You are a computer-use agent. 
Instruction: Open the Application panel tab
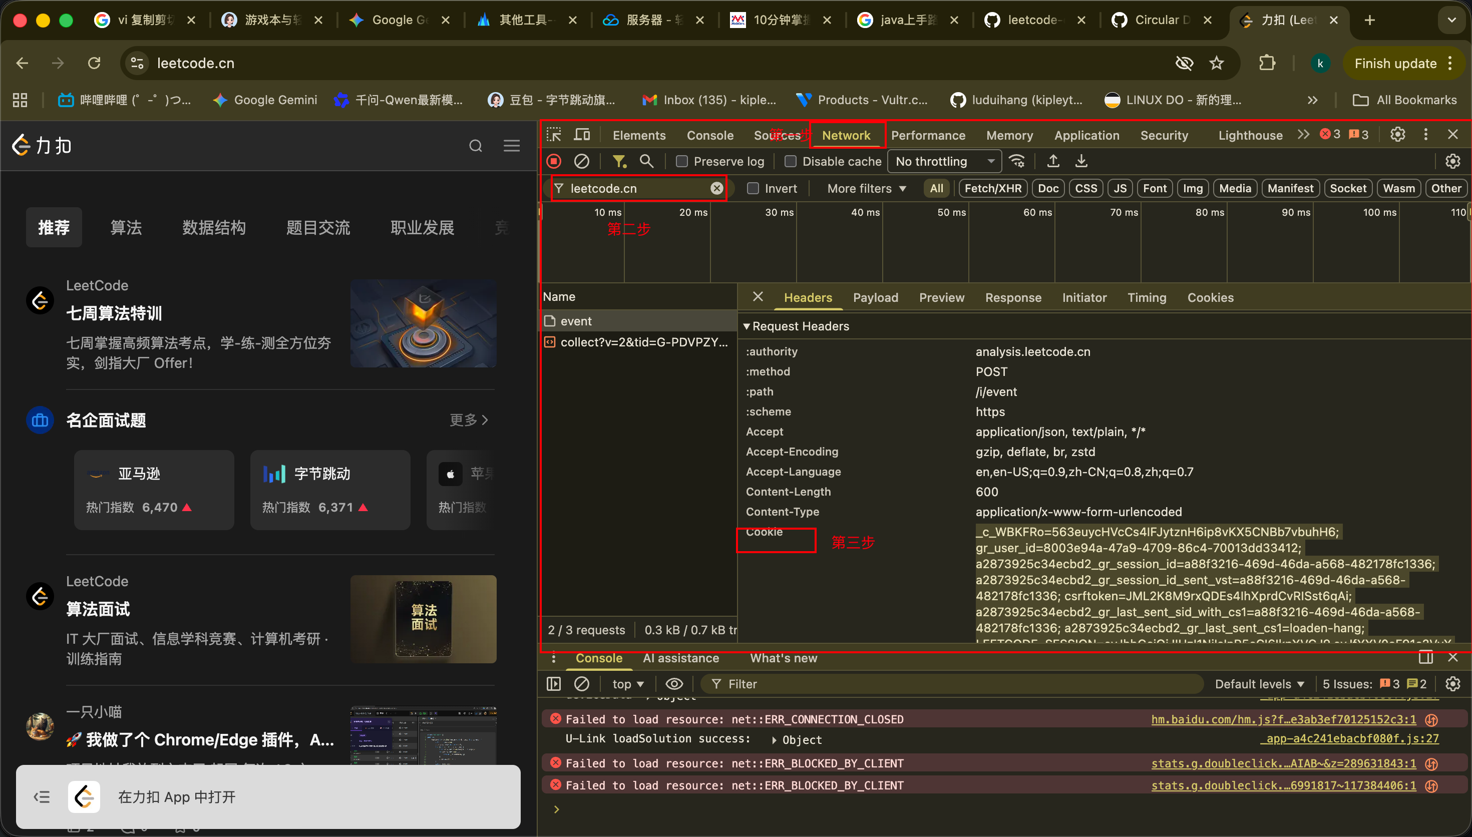click(1086, 136)
